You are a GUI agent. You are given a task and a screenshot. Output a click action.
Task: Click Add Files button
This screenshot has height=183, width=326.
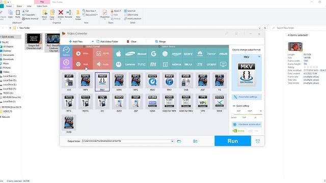pyautogui.click(x=76, y=42)
